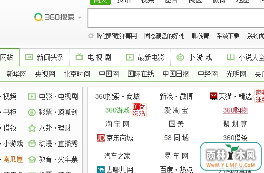This screenshot has height=173, width=264.
Task: Open orange 南瓜屋 sidebar link
Action: click(x=13, y=159)
